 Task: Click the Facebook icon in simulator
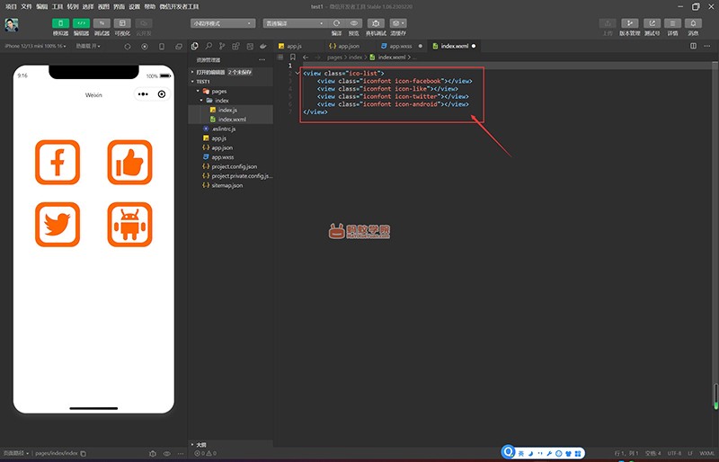(x=58, y=162)
